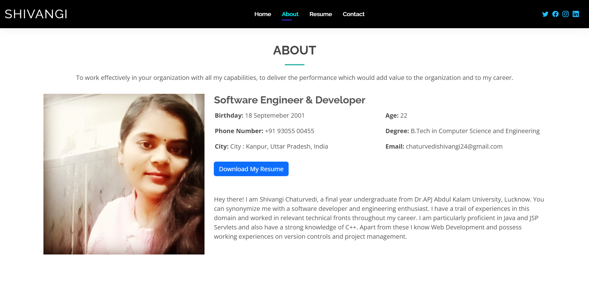Click the Download My Resume button
The width and height of the screenshot is (589, 287).
pyautogui.click(x=251, y=169)
